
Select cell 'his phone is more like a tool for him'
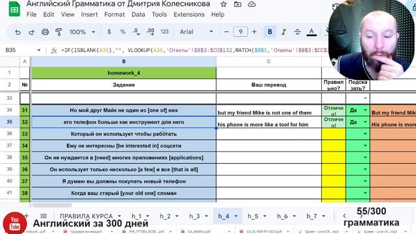coord(268,122)
